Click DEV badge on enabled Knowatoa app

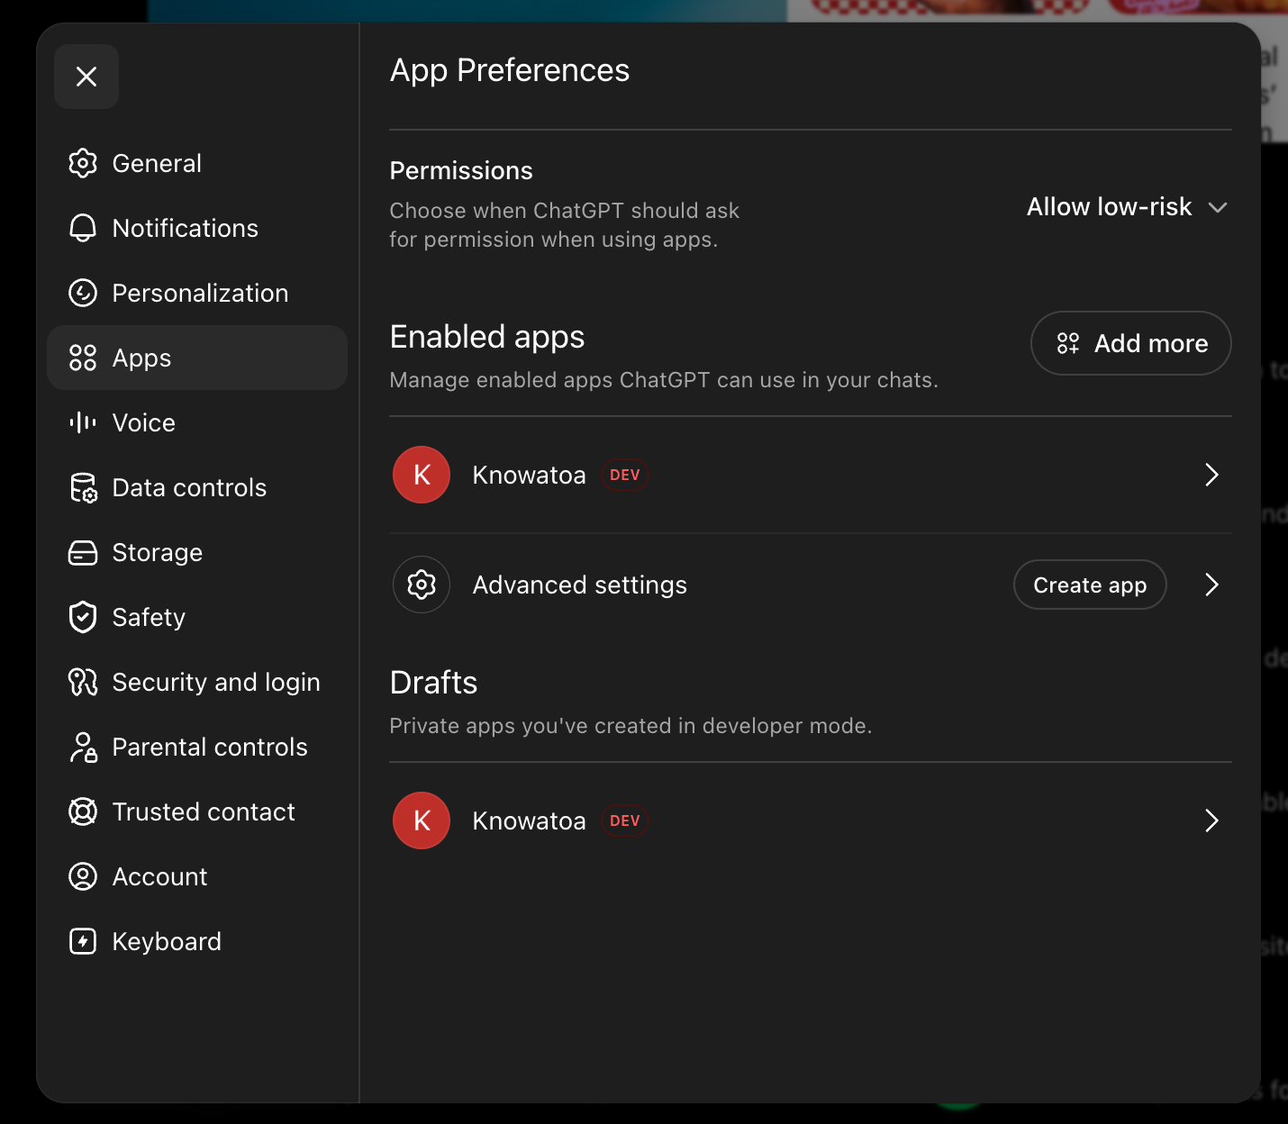coord(625,475)
